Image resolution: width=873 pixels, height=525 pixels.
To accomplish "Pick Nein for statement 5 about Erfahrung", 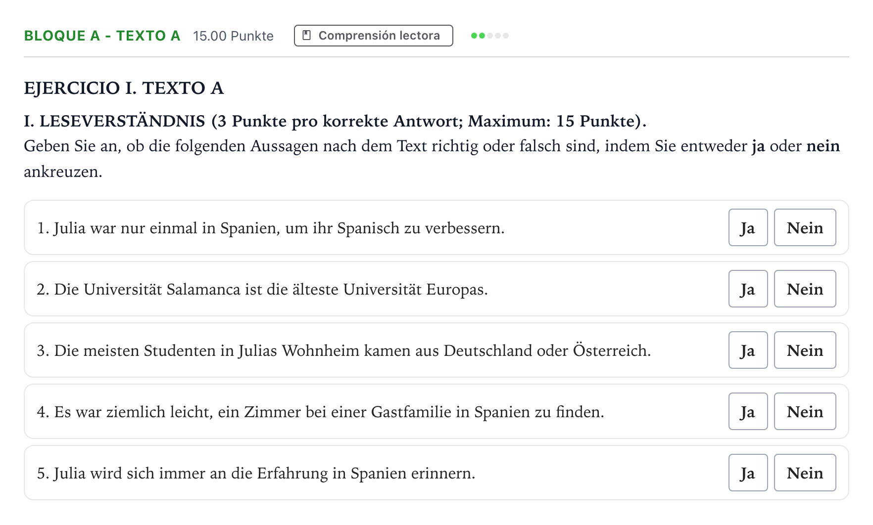I will click(x=805, y=473).
